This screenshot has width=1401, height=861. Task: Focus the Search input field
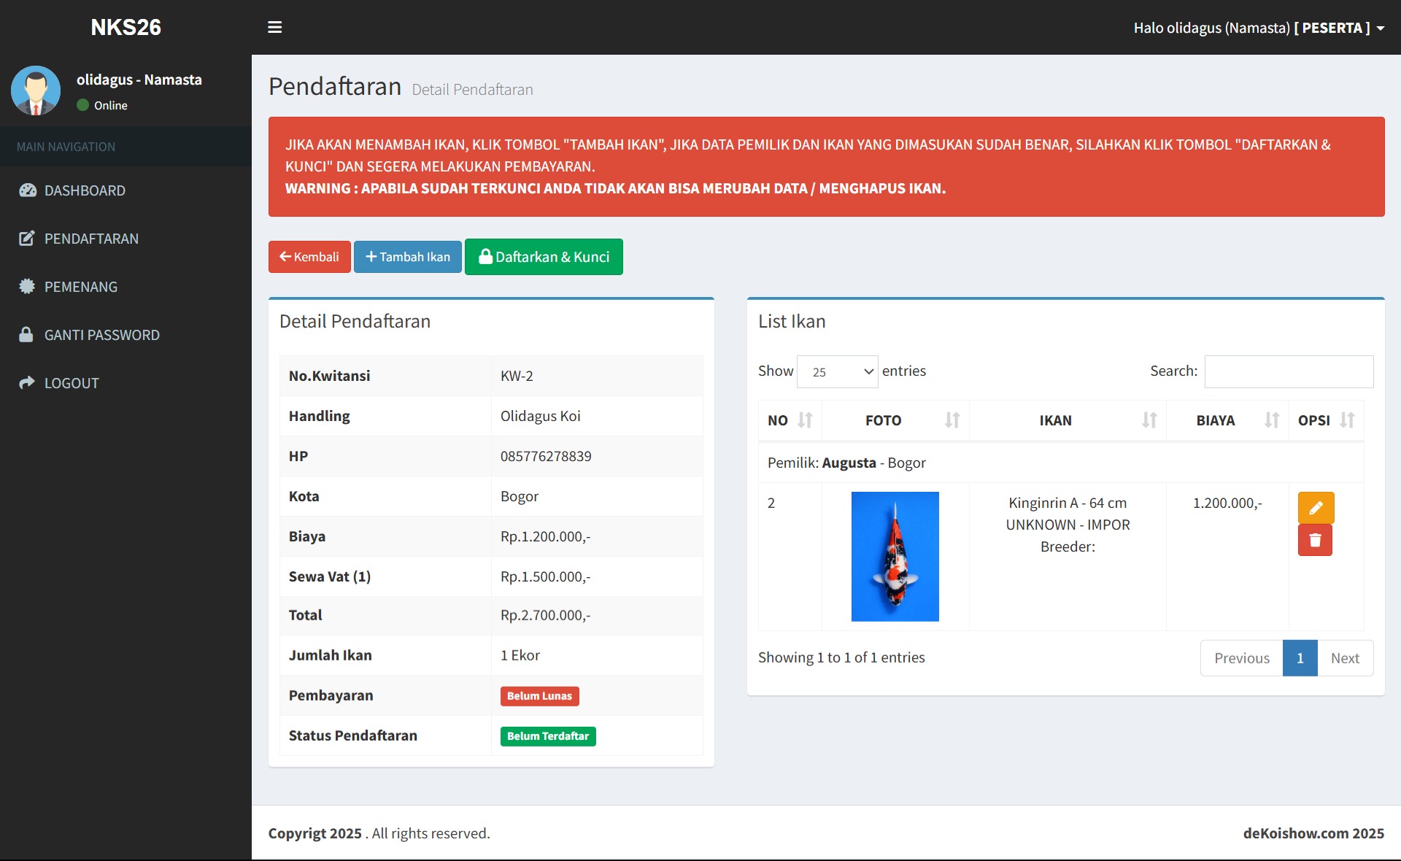pyautogui.click(x=1288, y=371)
